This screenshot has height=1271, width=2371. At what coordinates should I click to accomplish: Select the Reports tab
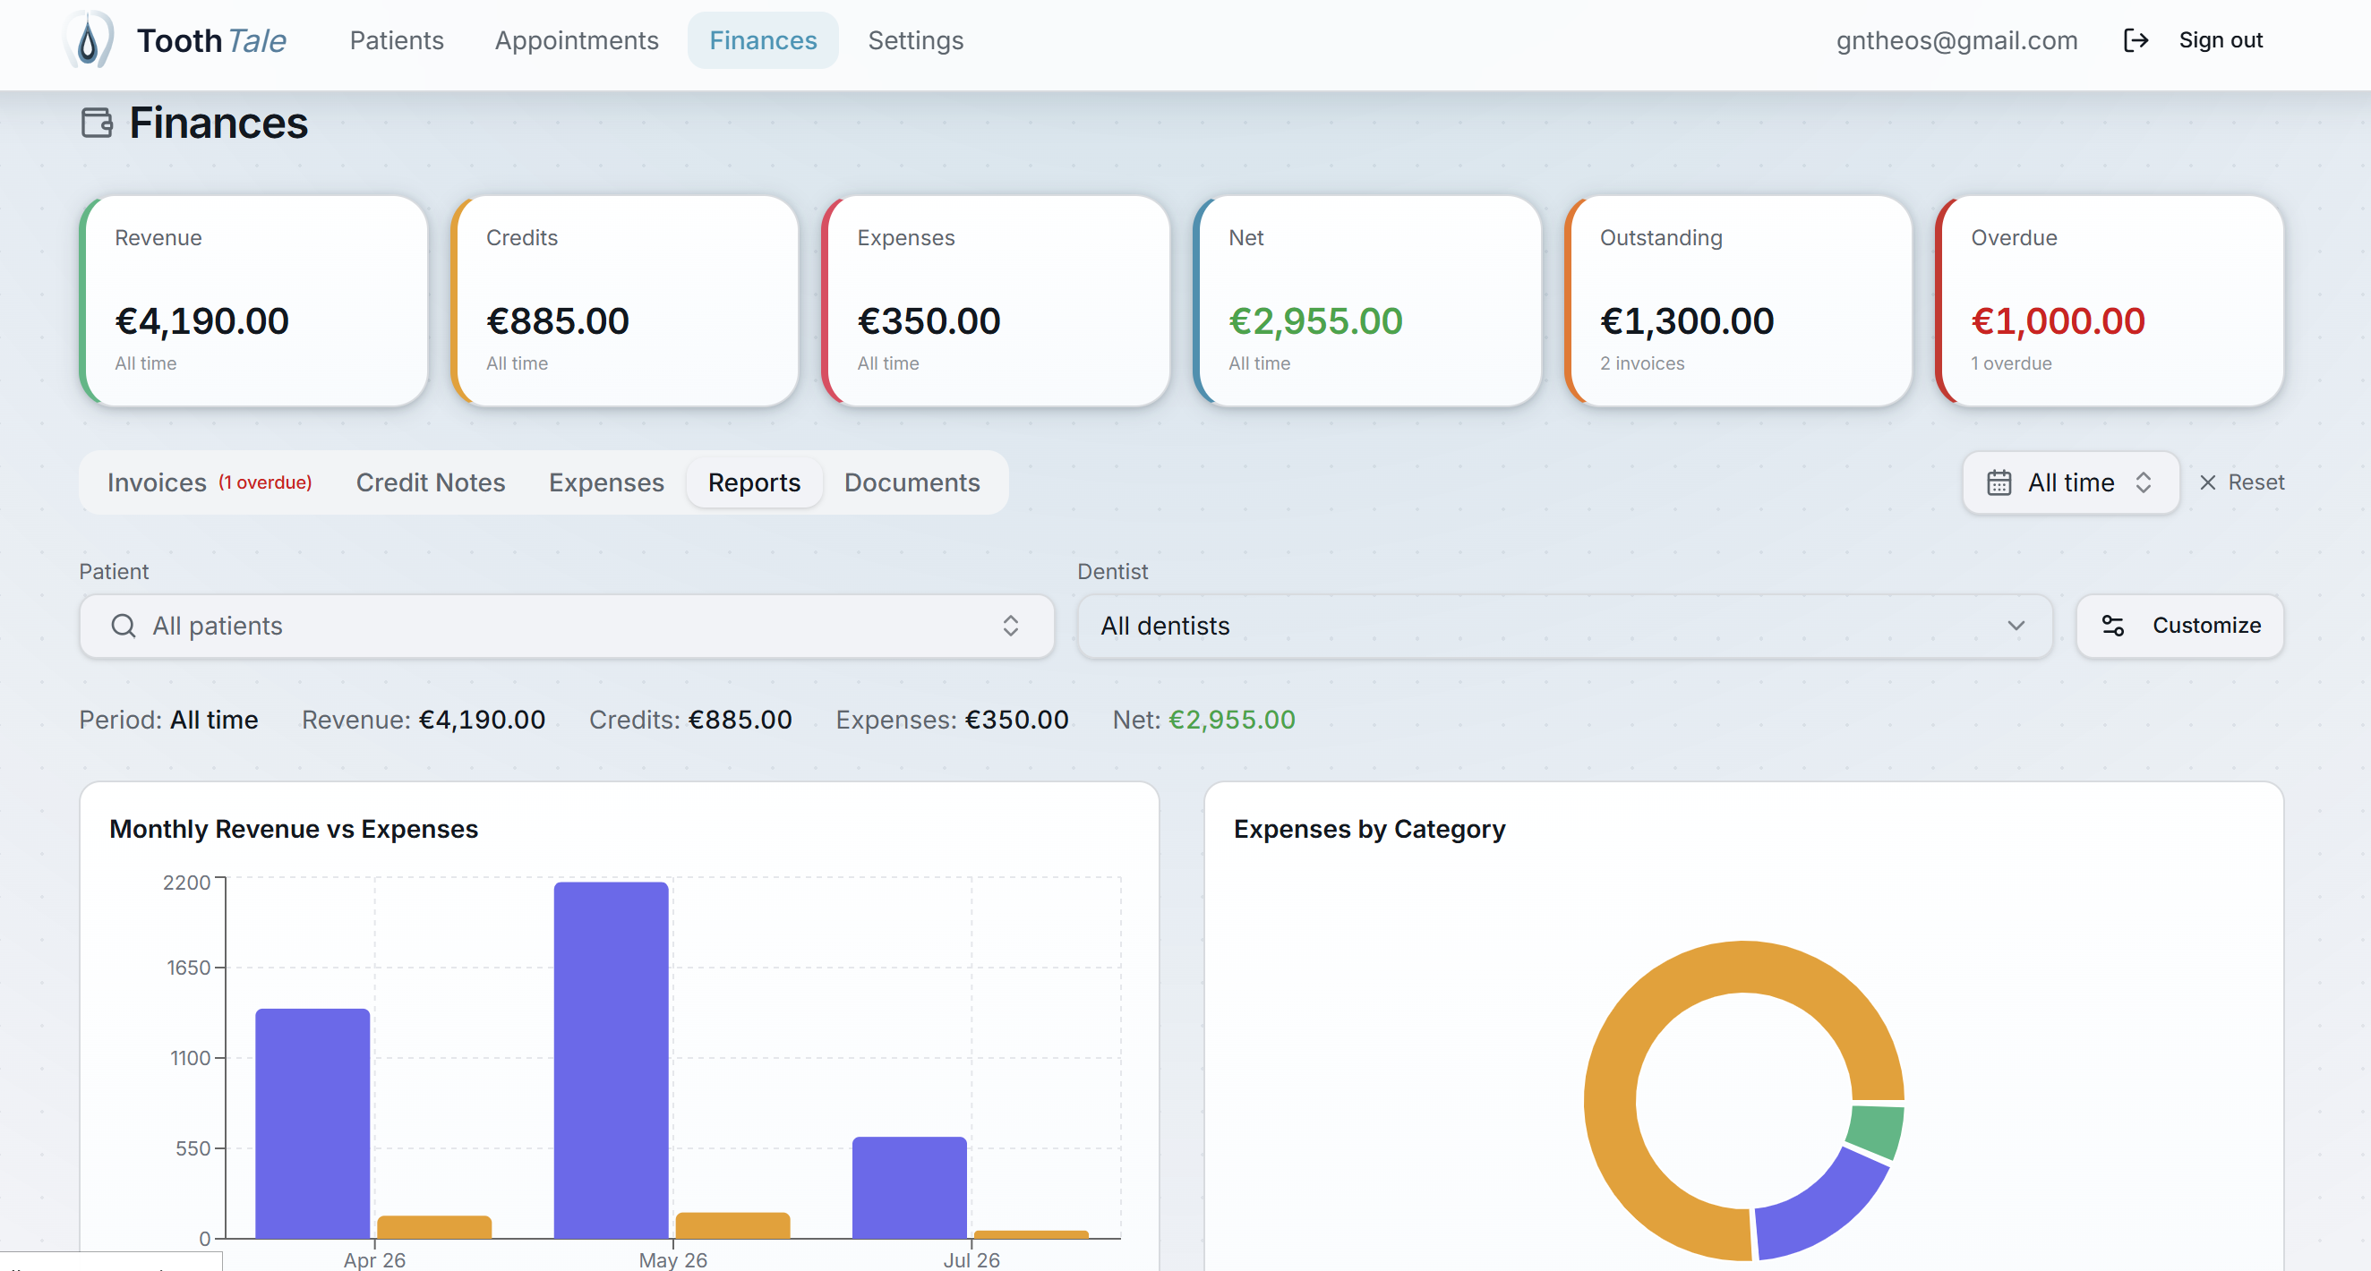pyautogui.click(x=754, y=482)
